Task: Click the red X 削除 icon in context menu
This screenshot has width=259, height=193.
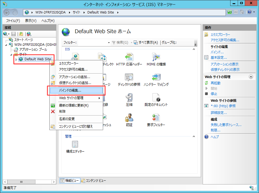Action: click(x=53, y=112)
